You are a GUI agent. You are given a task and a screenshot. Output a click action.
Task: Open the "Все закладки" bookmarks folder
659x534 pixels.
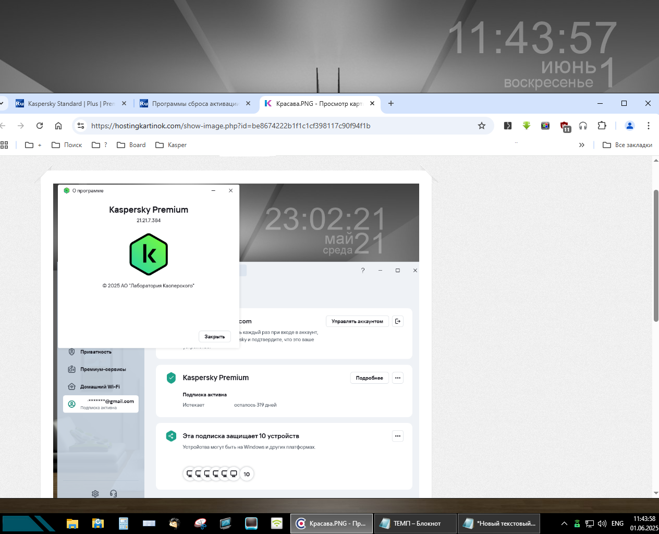[x=628, y=145]
